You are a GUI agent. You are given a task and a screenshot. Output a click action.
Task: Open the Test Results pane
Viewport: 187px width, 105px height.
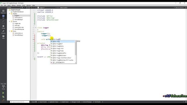pyautogui.click(x=97, y=102)
